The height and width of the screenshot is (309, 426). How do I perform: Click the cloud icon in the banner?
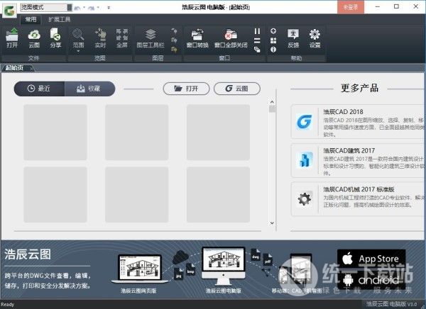tap(180, 257)
